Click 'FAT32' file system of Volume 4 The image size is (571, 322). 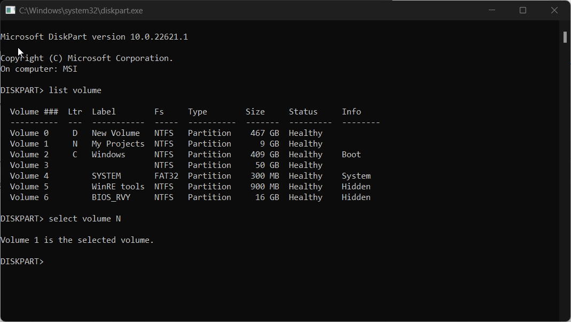point(167,176)
